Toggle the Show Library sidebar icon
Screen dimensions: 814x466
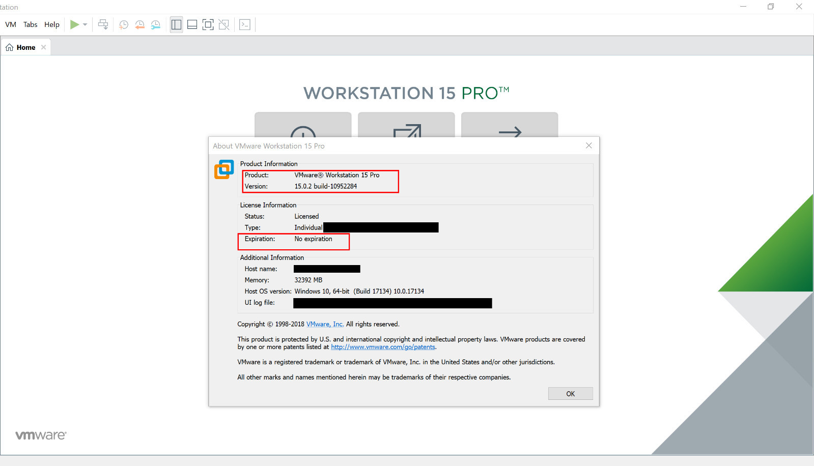(176, 24)
